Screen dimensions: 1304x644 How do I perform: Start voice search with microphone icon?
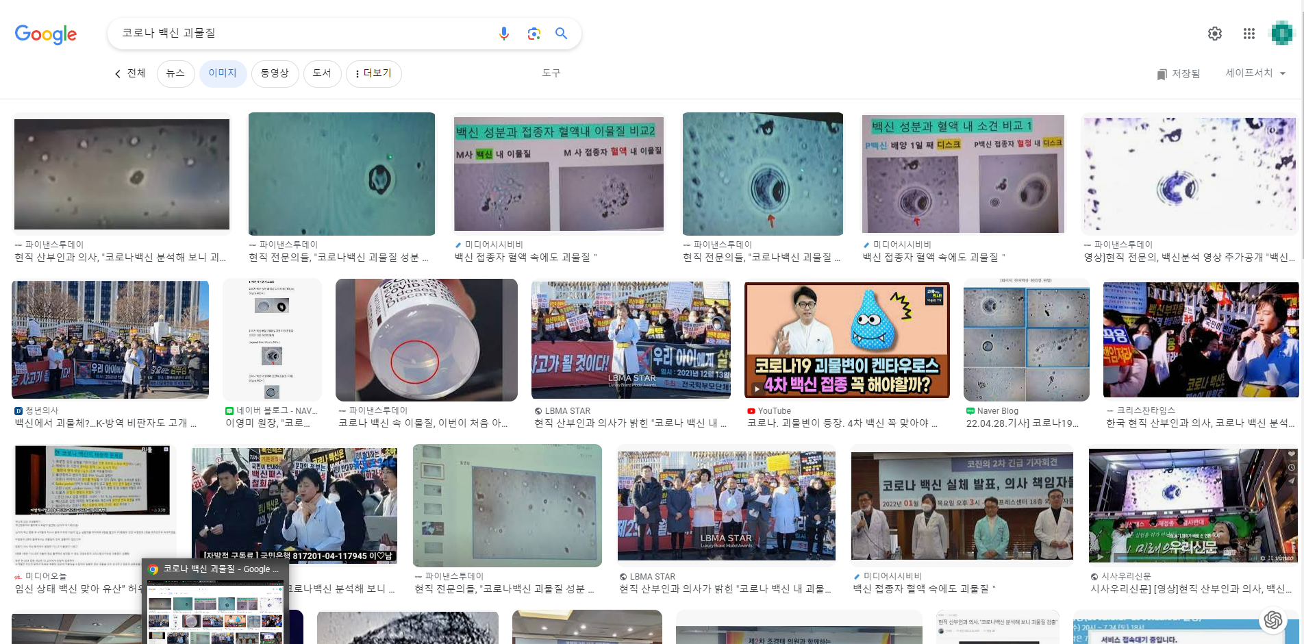tap(504, 34)
